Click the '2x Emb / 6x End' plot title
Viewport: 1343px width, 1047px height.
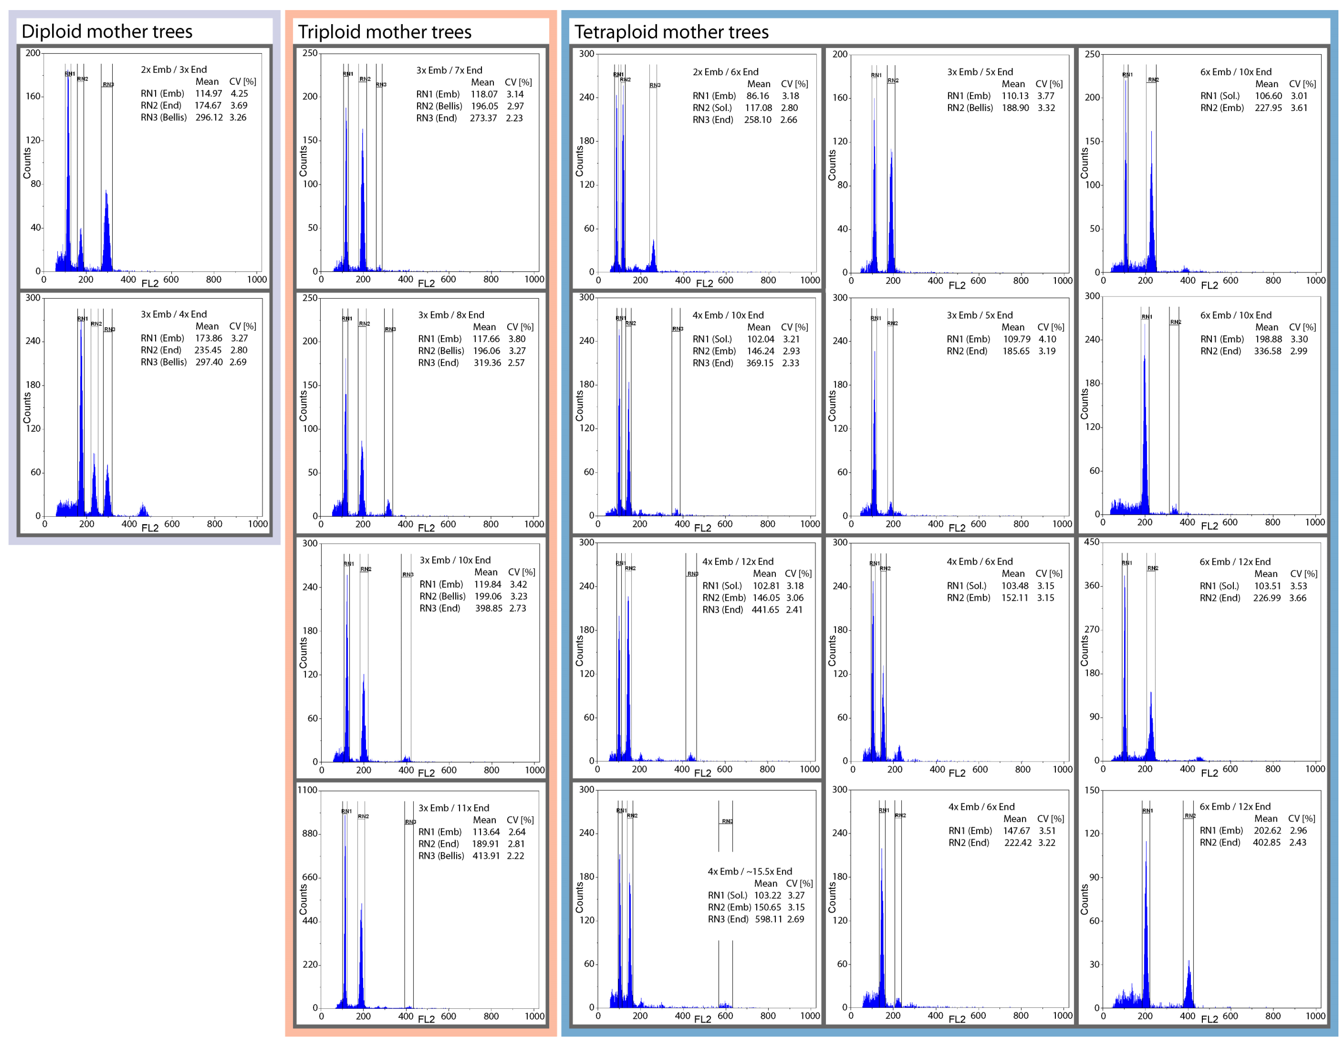(725, 72)
